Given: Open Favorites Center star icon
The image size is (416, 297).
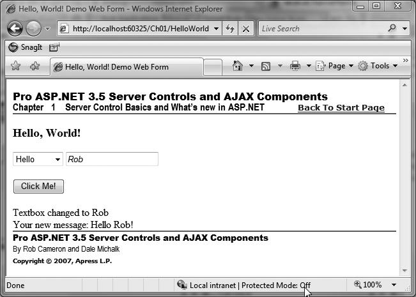Looking at the screenshot, I should click(15, 66).
